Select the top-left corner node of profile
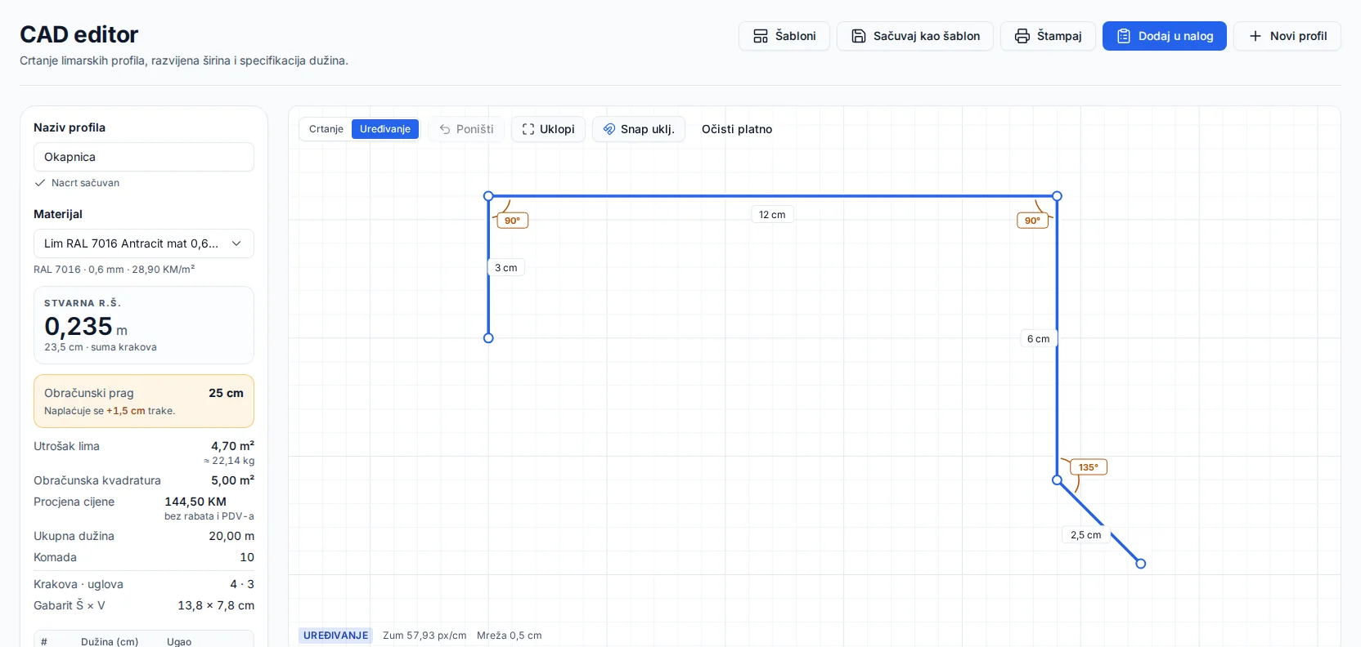This screenshot has height=647, width=1361. [x=488, y=196]
